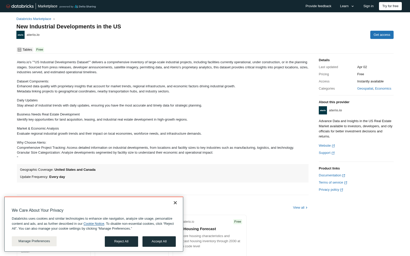
Task: Open the Documentation product link
Action: coord(330,175)
